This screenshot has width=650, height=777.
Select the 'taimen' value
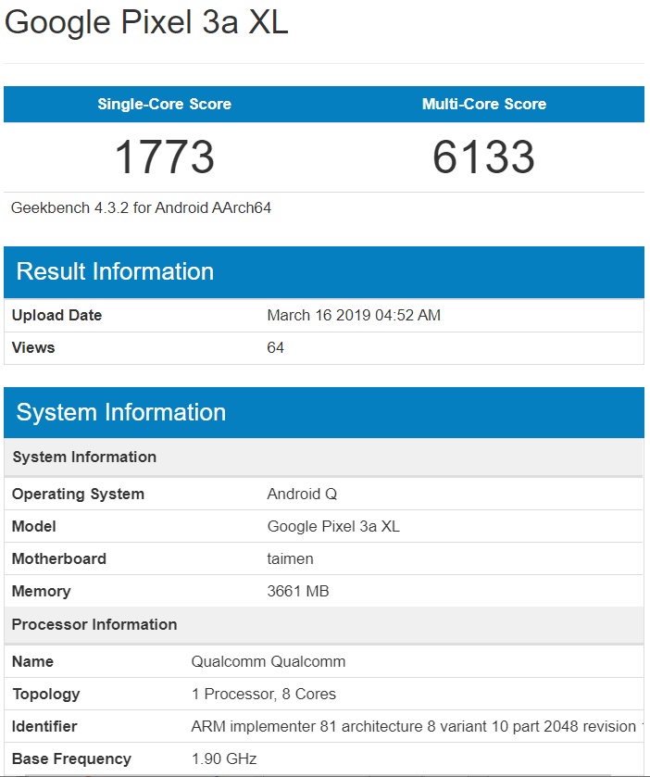tap(291, 559)
